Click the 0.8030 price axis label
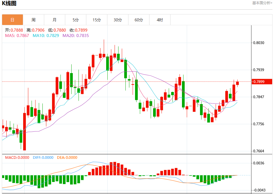Screen dimensions: 274x194 [259, 43]
